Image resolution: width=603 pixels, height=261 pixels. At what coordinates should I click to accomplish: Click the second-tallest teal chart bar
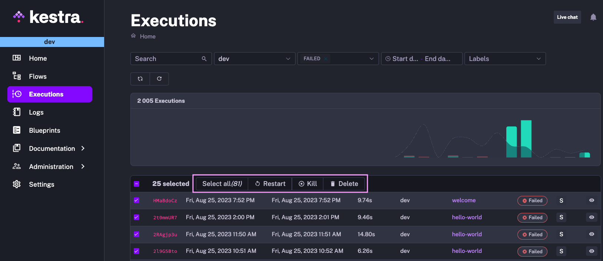(x=512, y=142)
